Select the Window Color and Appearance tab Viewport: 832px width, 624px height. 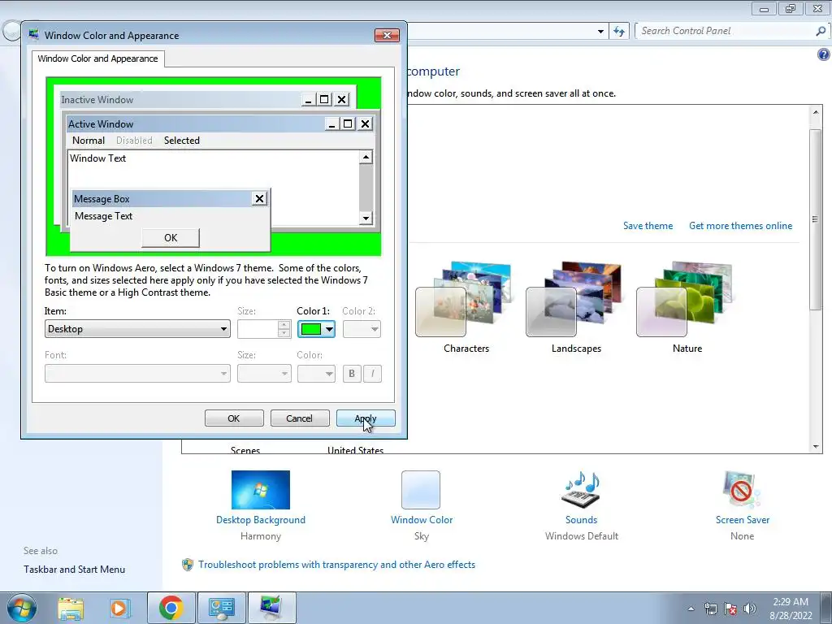tap(97, 58)
